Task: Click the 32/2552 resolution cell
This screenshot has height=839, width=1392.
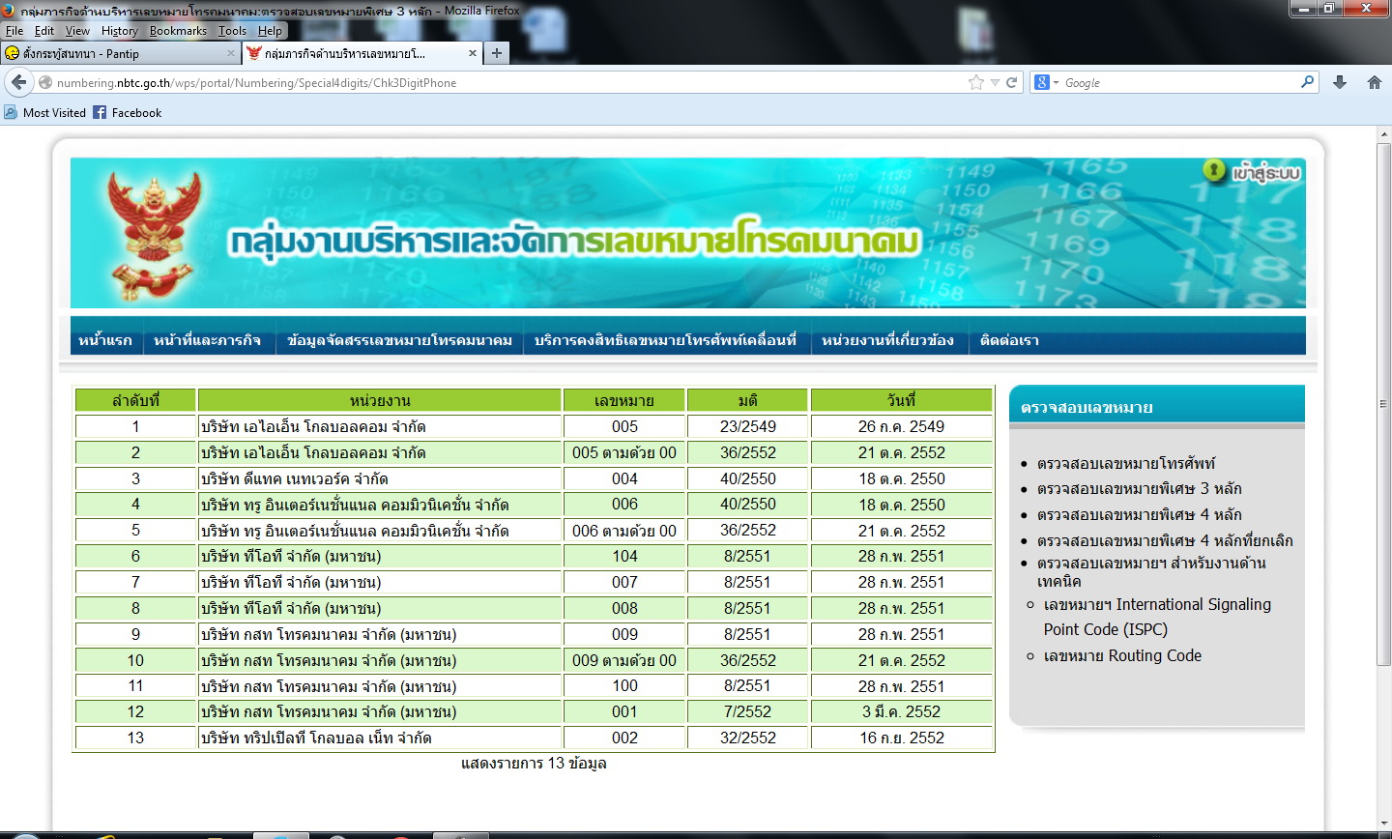Action: [x=747, y=738]
